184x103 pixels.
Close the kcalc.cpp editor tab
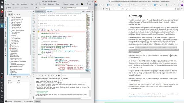coord(53,11)
